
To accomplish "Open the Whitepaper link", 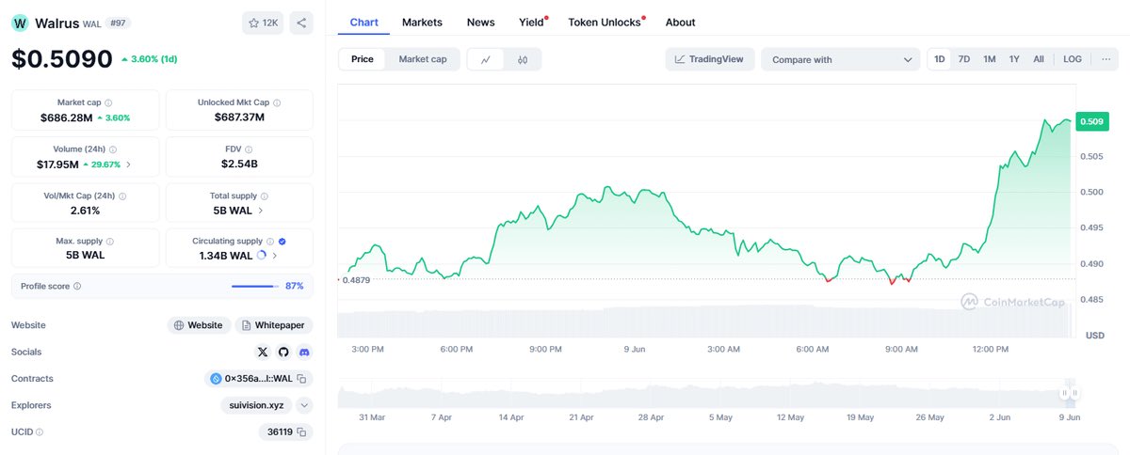I will point(273,325).
